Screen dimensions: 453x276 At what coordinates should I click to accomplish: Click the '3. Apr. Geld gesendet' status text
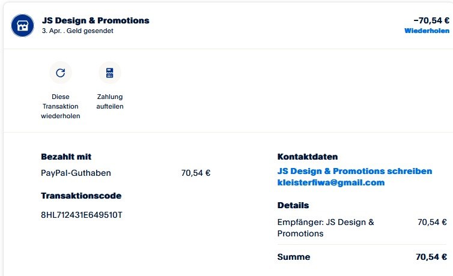[78, 31]
